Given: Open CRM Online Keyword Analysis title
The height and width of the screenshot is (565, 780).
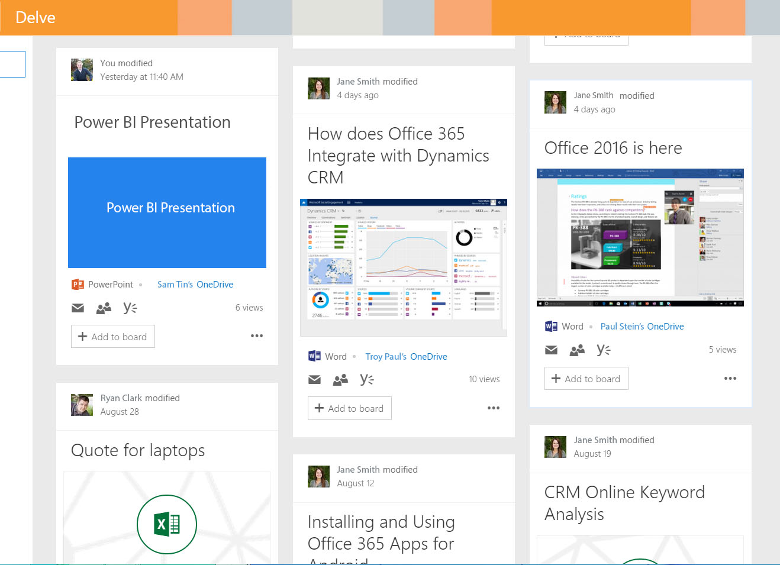Looking at the screenshot, I should (x=624, y=503).
